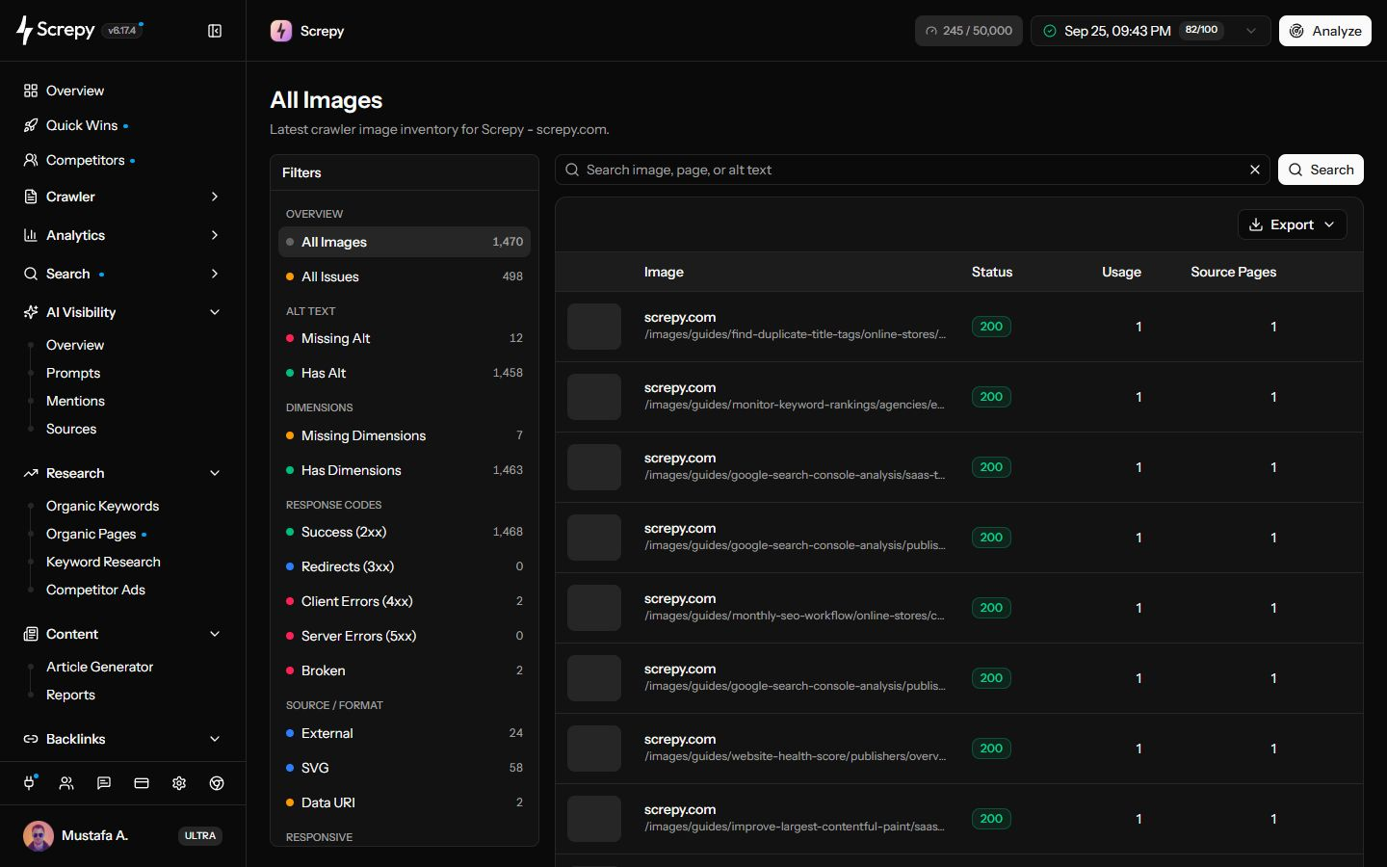This screenshot has width=1387, height=867.
Task: Collapse the Research section
Action: click(x=122, y=473)
